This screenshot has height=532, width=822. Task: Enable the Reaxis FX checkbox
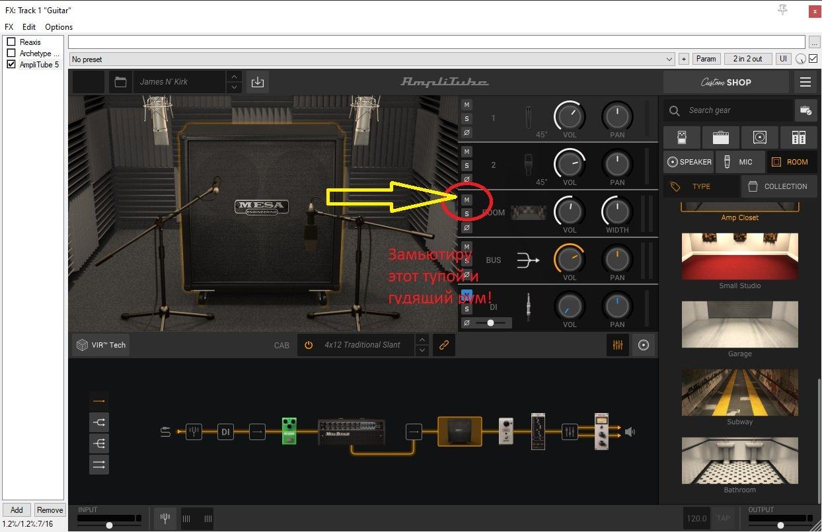(11, 42)
